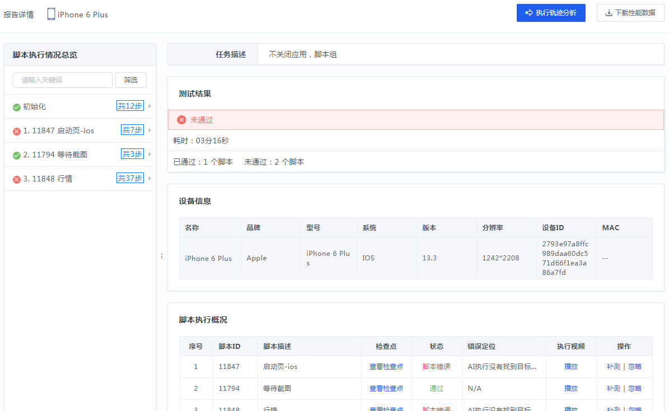Click the iPhone device icon in header
Viewport: 669px width, 411px height.
pyautogui.click(x=51, y=14)
